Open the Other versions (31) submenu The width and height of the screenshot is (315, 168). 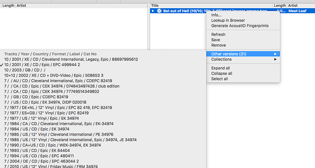click(243, 54)
